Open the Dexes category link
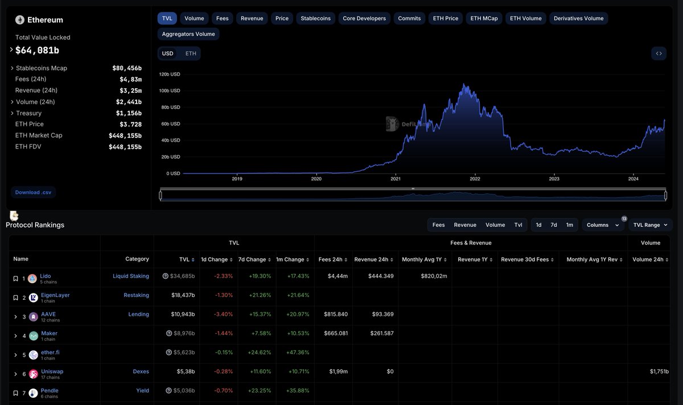The width and height of the screenshot is (683, 405). (x=141, y=371)
